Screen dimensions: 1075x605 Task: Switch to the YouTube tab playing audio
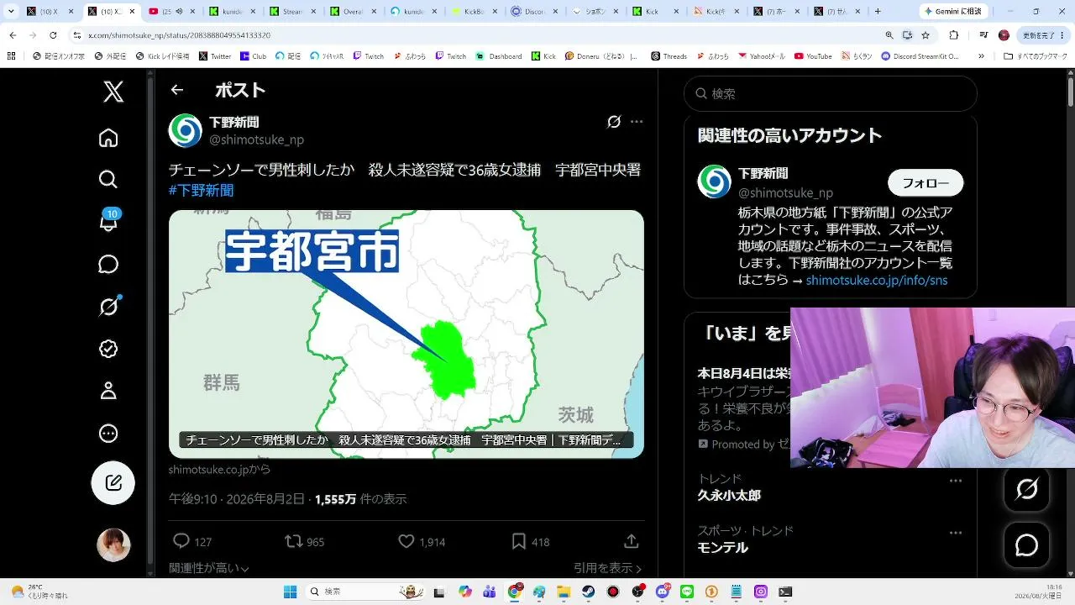tap(171, 11)
